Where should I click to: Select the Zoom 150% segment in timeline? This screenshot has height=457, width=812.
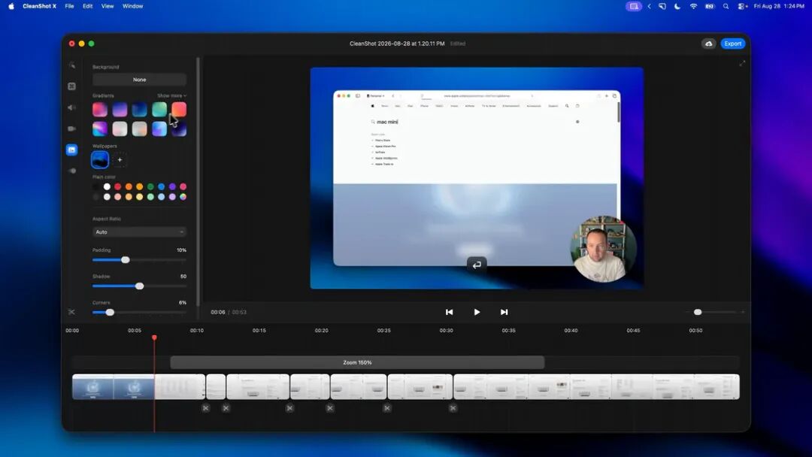(x=357, y=362)
